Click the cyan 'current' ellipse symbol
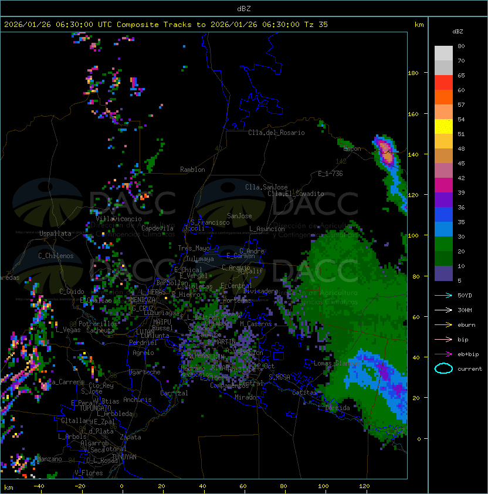This screenshot has width=488, height=494. [x=443, y=368]
